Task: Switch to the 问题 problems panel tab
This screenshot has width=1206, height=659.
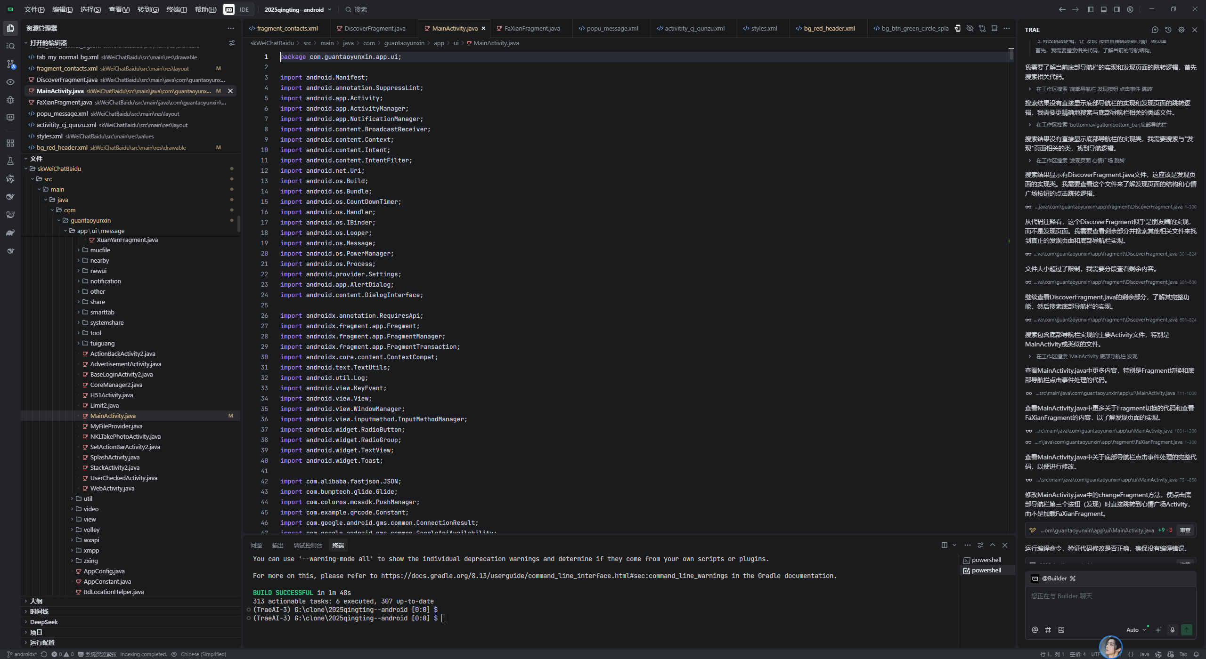Action: tap(256, 545)
